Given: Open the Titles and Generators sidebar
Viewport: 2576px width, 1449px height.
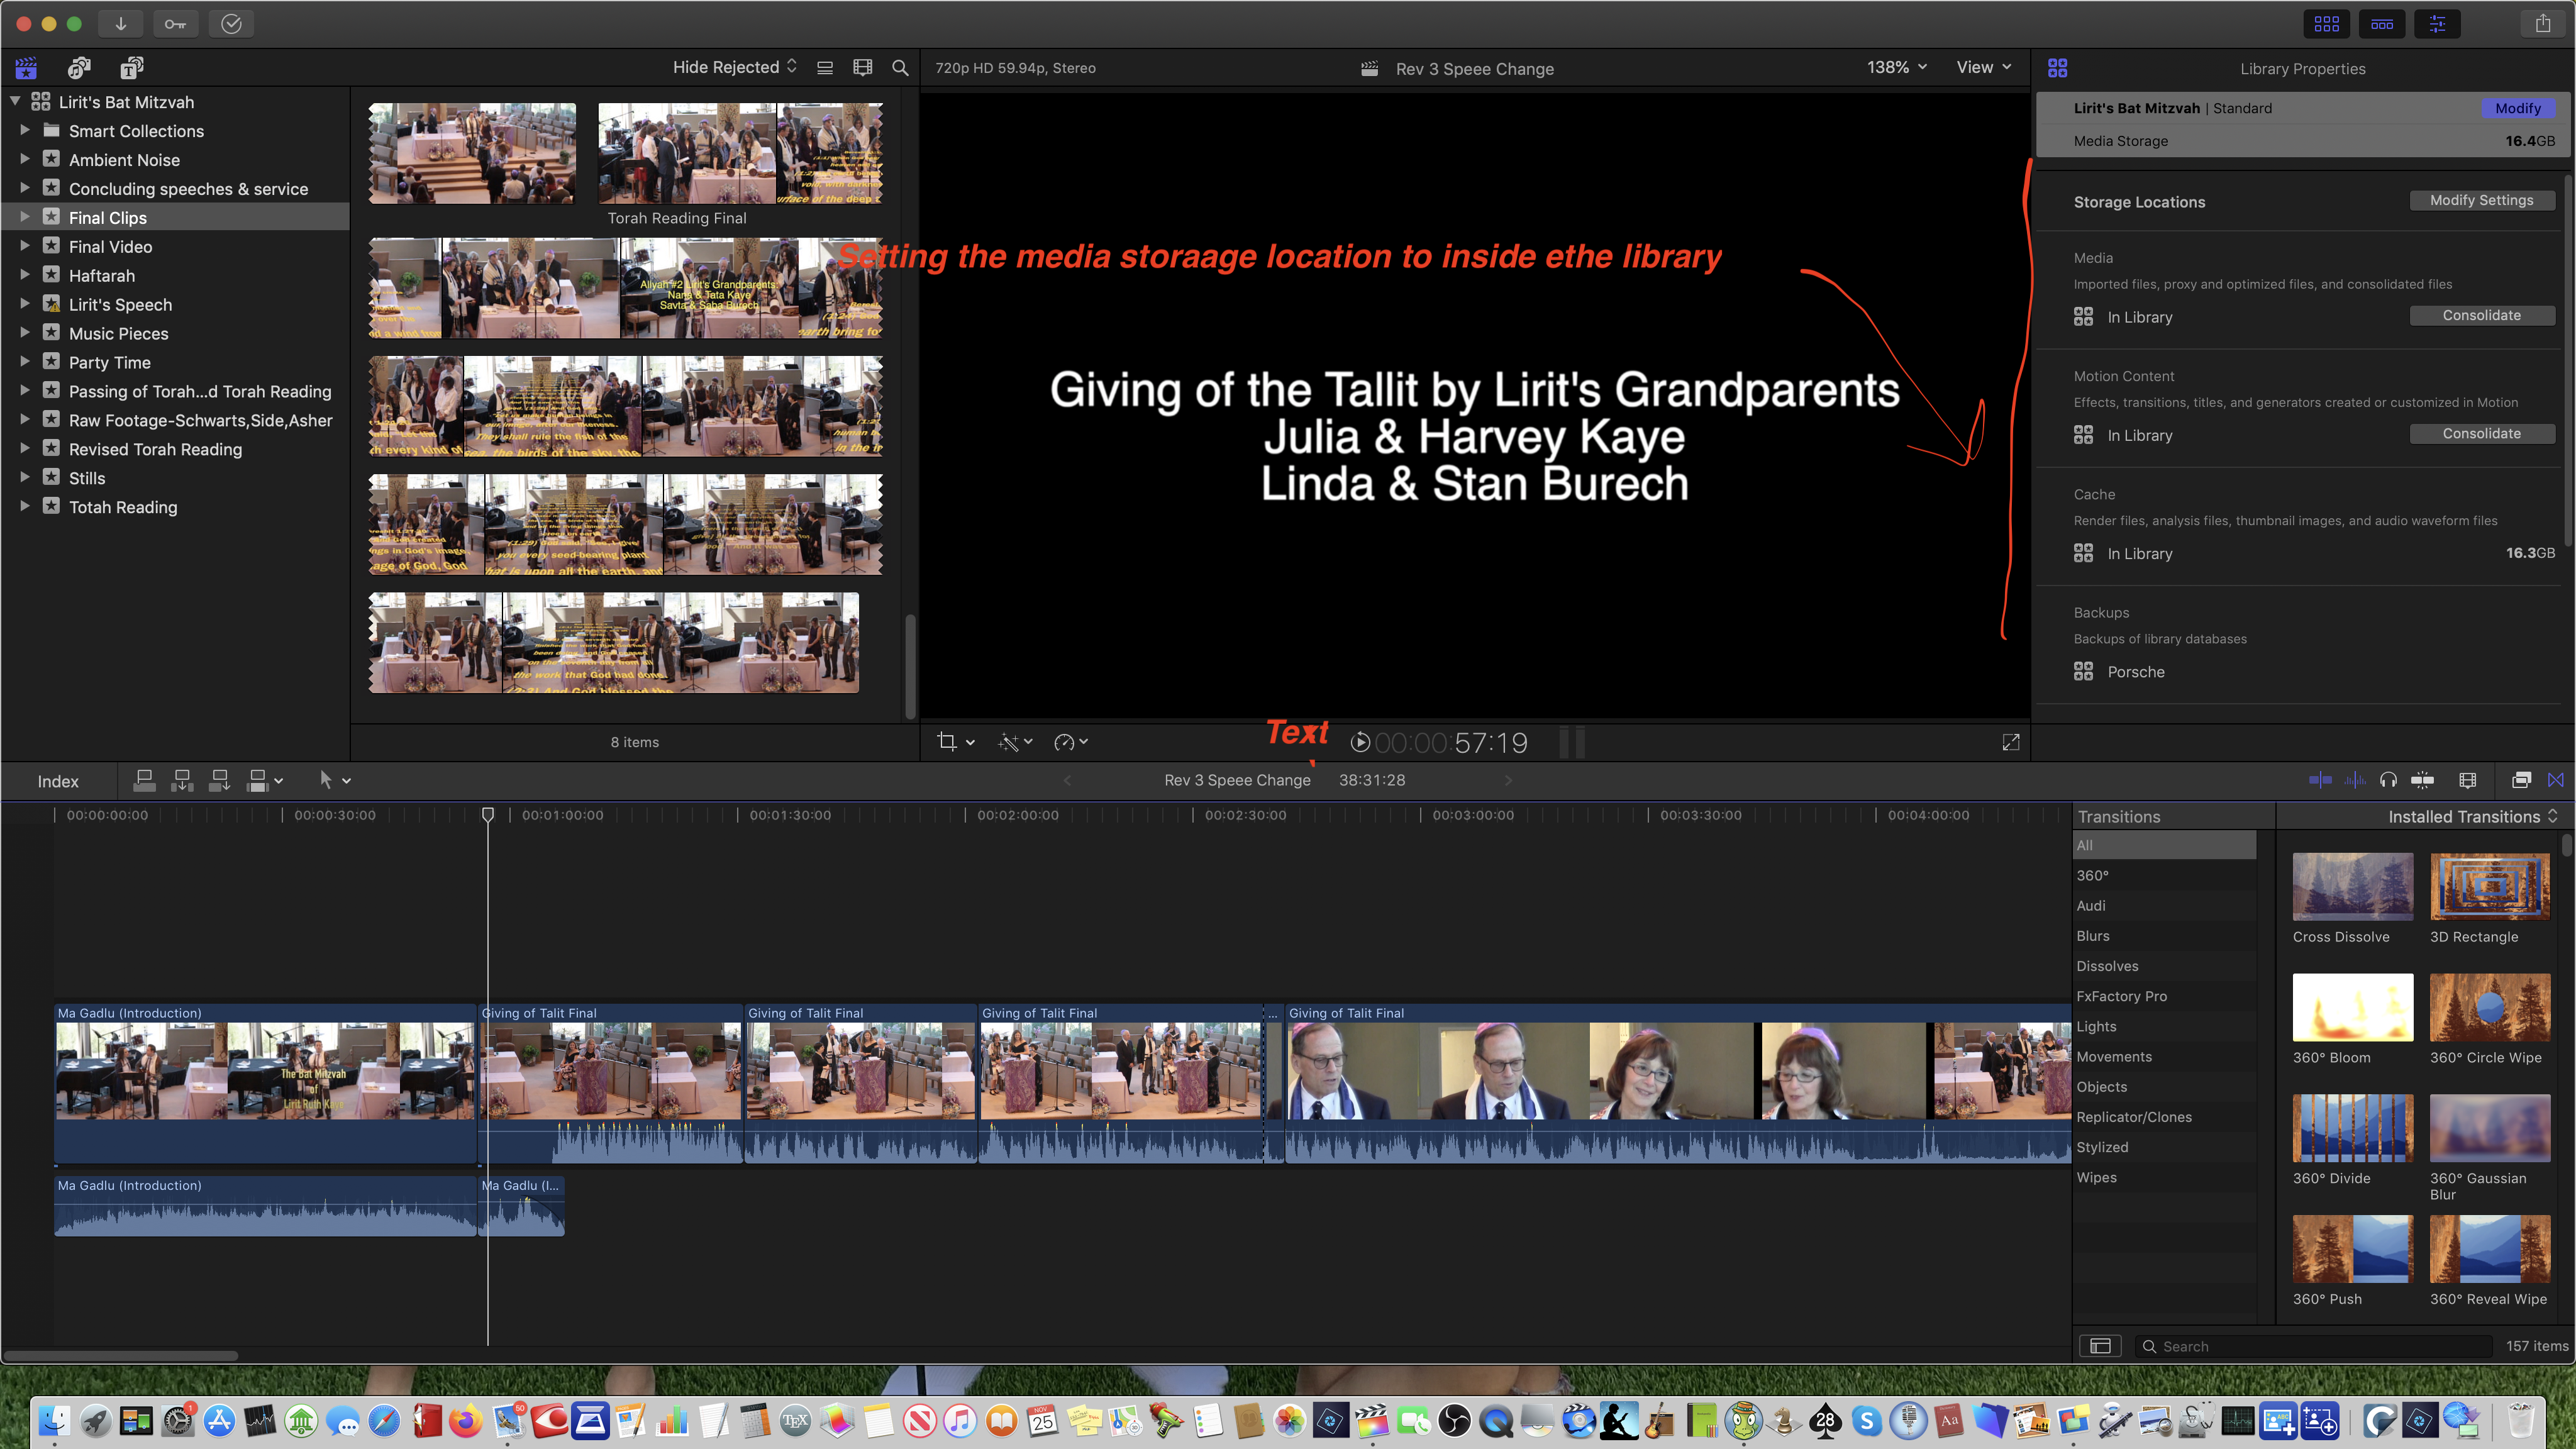Looking at the screenshot, I should click(131, 67).
